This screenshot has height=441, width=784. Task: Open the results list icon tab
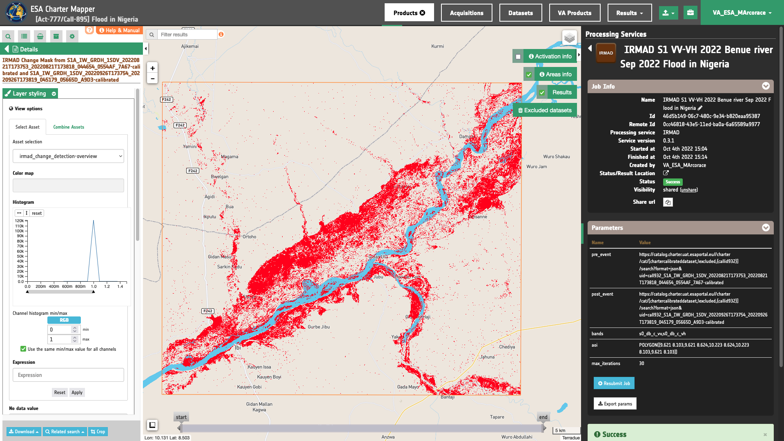[24, 36]
